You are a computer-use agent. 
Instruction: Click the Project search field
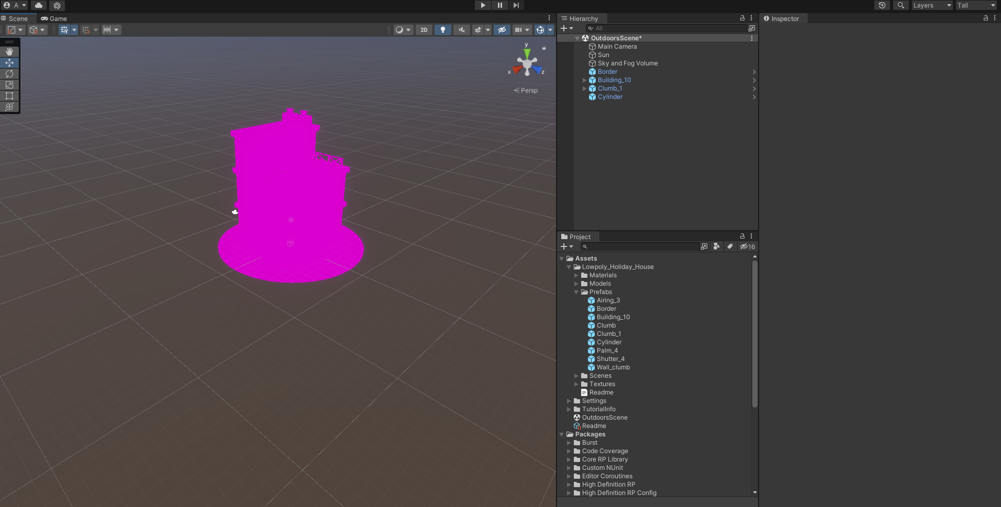[x=640, y=246]
